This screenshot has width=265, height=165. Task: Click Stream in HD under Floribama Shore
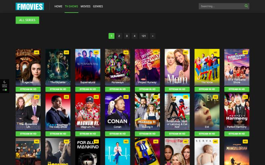tap(237, 89)
